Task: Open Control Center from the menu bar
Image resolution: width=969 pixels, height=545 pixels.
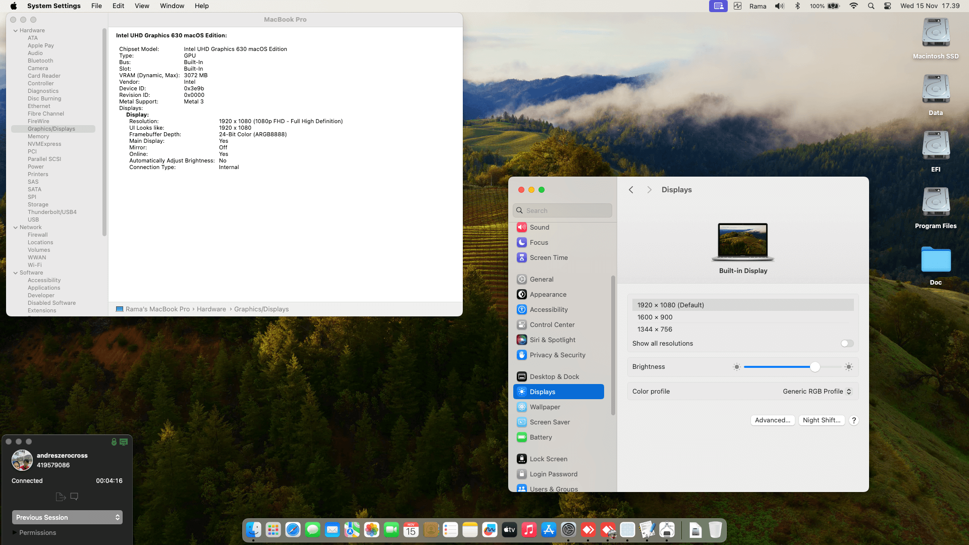Action: point(888,6)
